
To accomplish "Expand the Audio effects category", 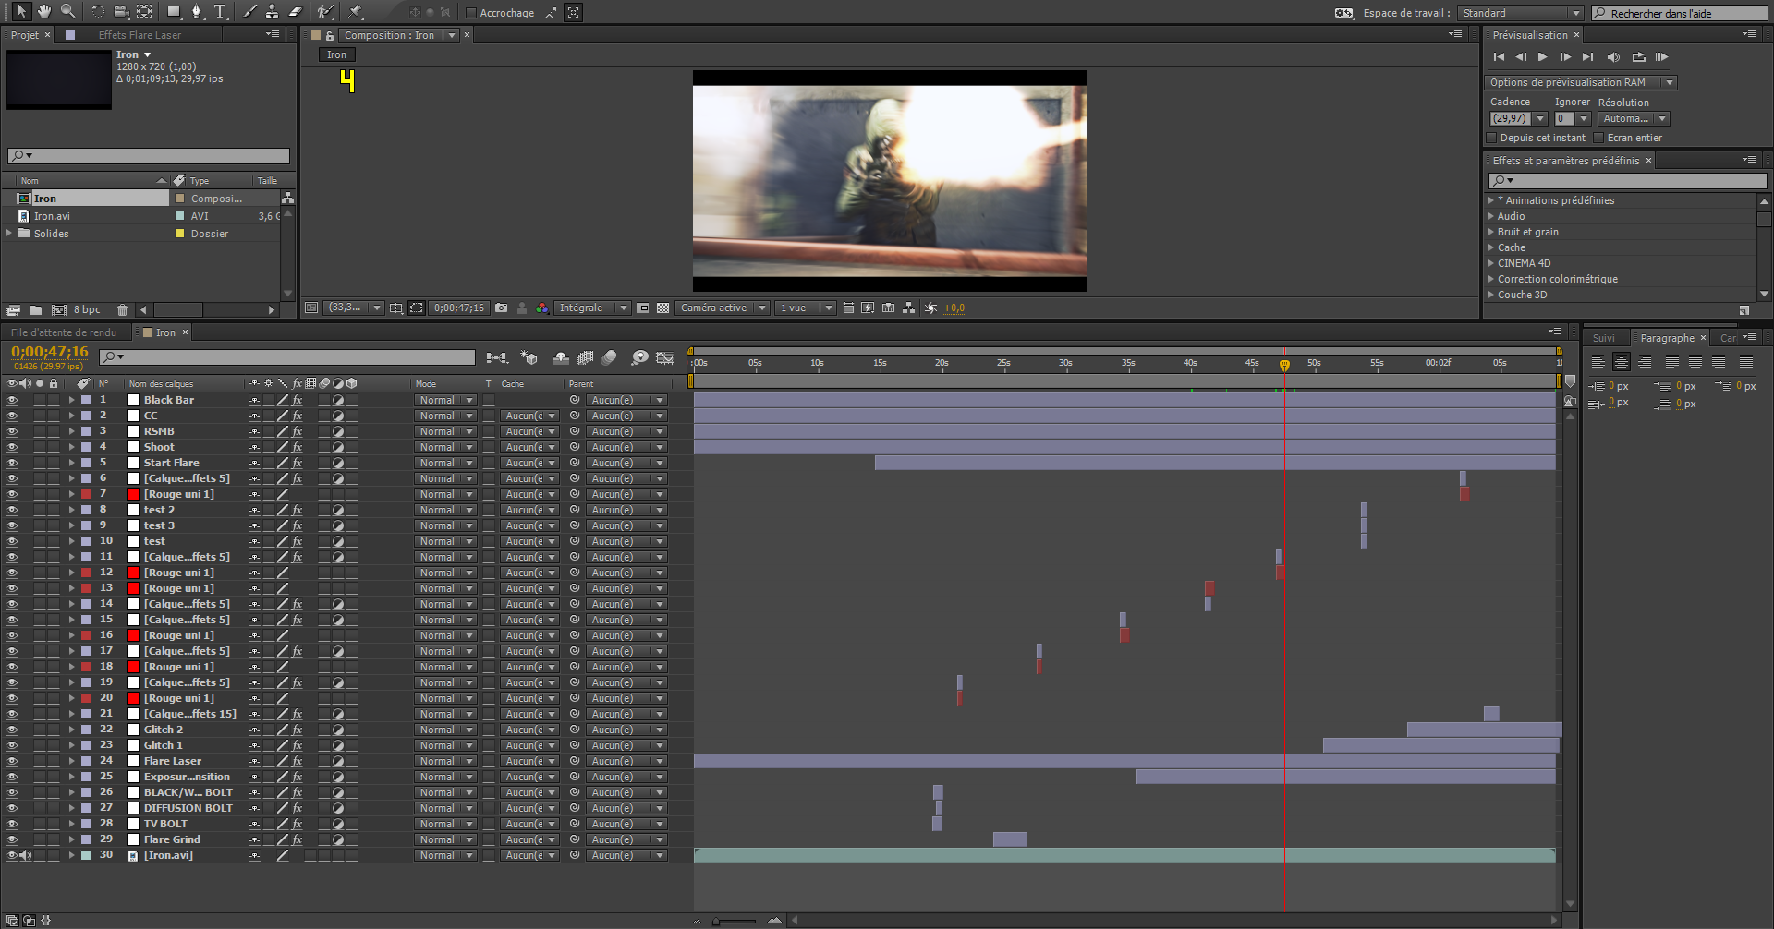I will tap(1491, 216).
